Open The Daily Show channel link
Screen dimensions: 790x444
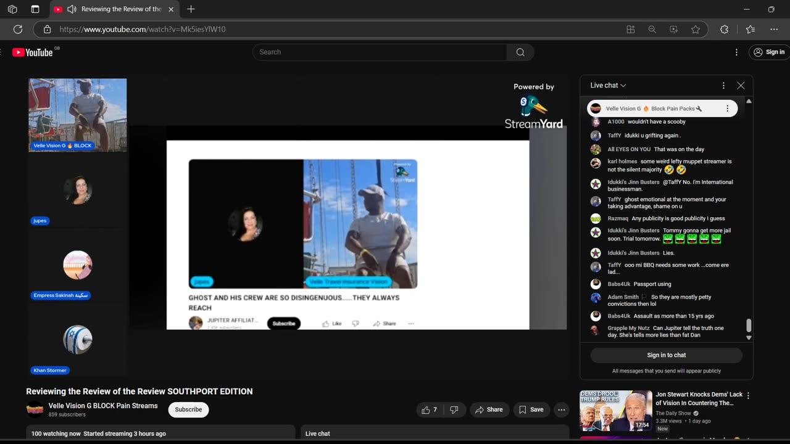tap(673, 413)
